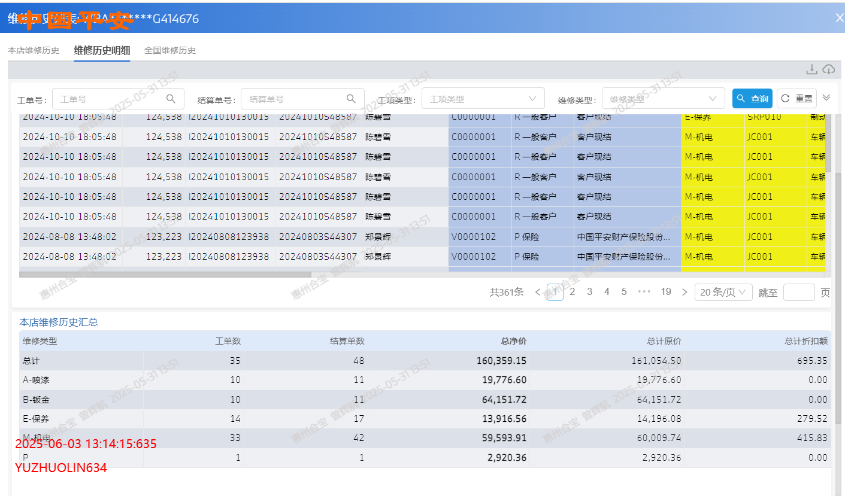Click the 跳至 page number input box
Screen dimensions: 845x496
point(798,292)
